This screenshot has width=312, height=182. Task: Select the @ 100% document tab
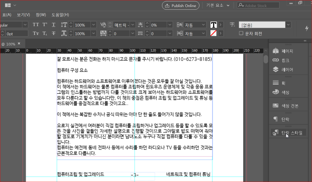pos(8,44)
